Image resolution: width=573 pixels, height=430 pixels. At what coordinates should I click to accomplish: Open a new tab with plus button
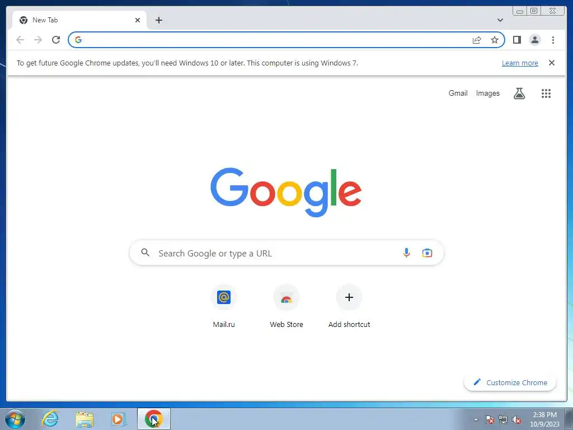tap(158, 20)
